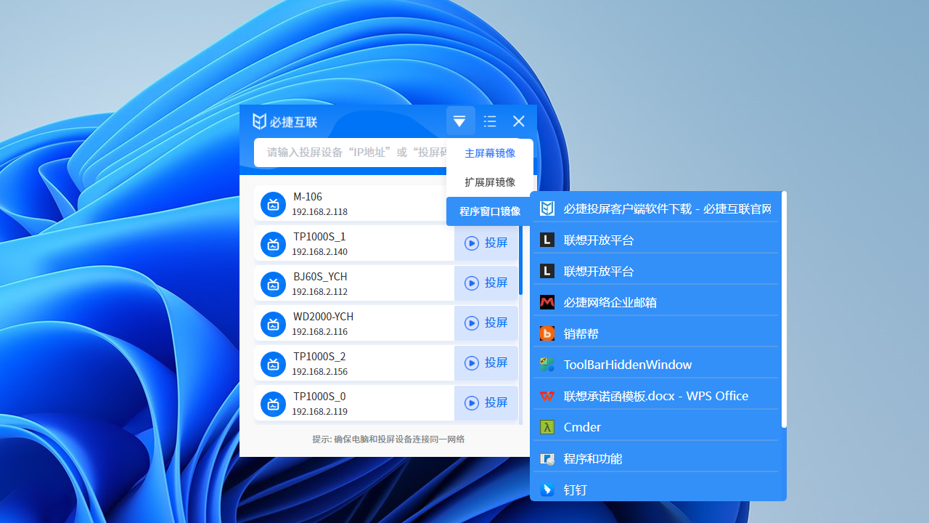929x523 pixels.
Task: Select 主屏幕镜像 menu option
Action: [x=490, y=153]
